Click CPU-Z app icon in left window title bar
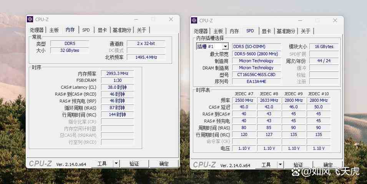The image size is (367, 184). 30,19
